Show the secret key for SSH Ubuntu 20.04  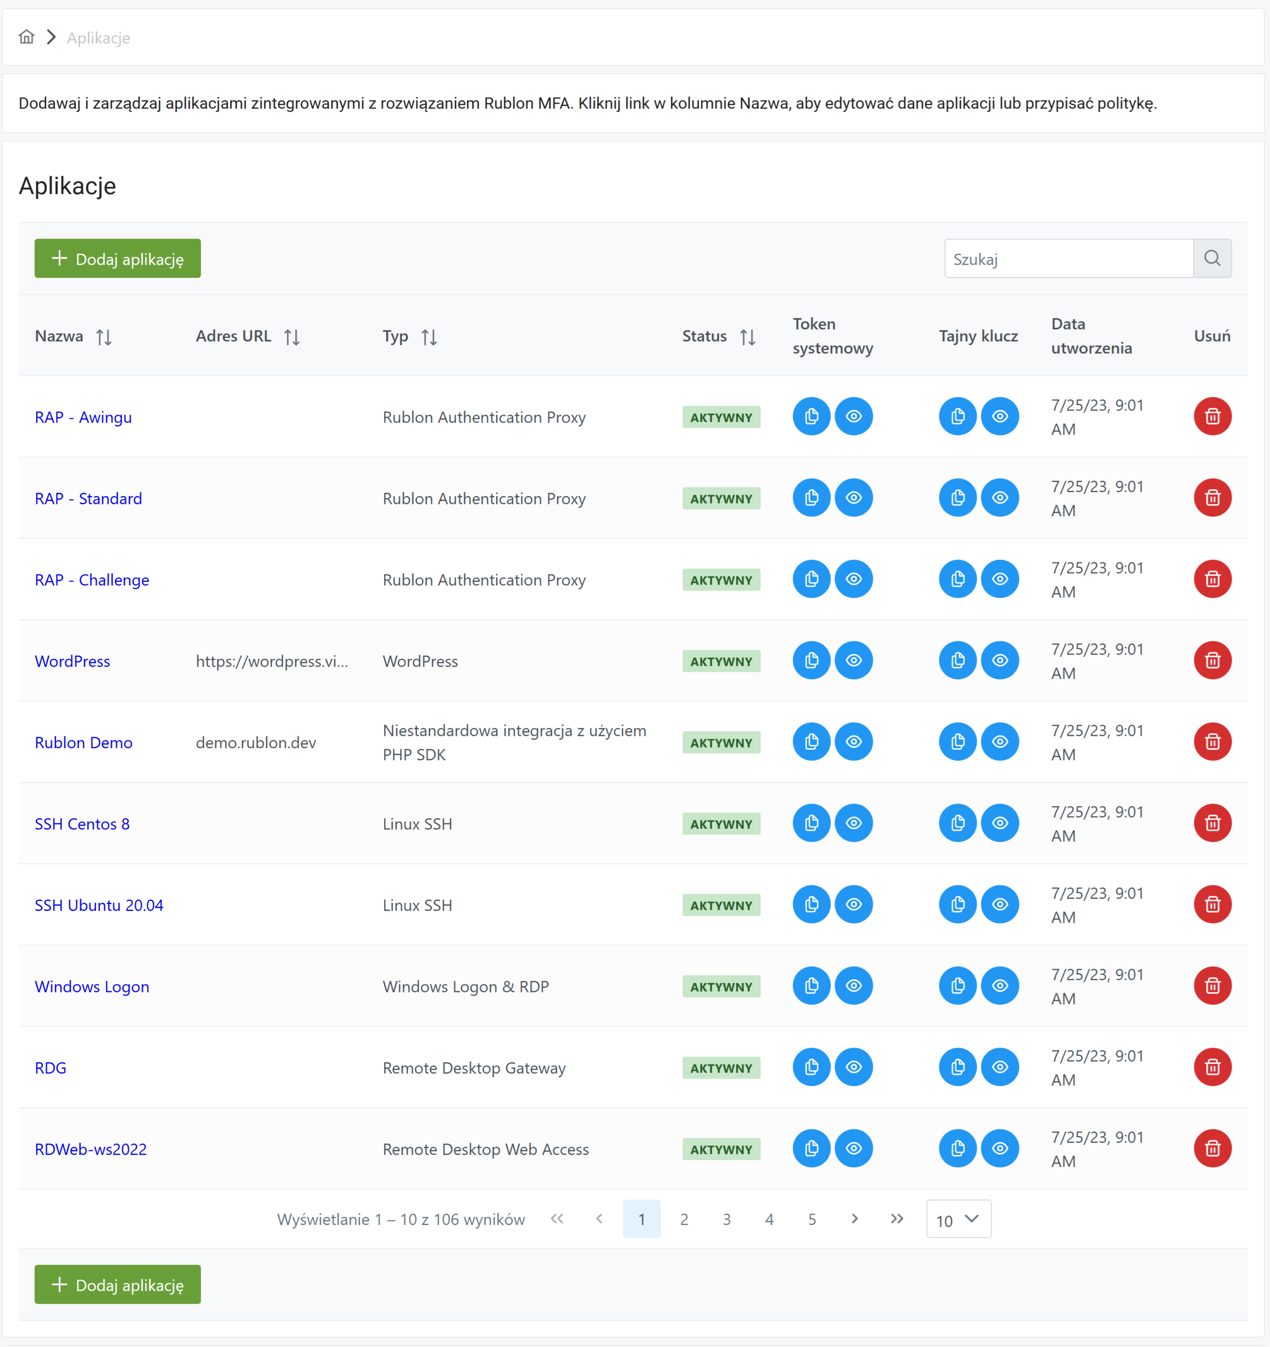click(1000, 904)
